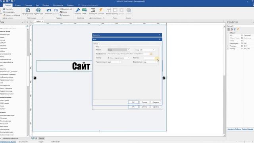254x143 pixels.
Task: Open the Размер size dropdown in dialog
Action: [150, 58]
